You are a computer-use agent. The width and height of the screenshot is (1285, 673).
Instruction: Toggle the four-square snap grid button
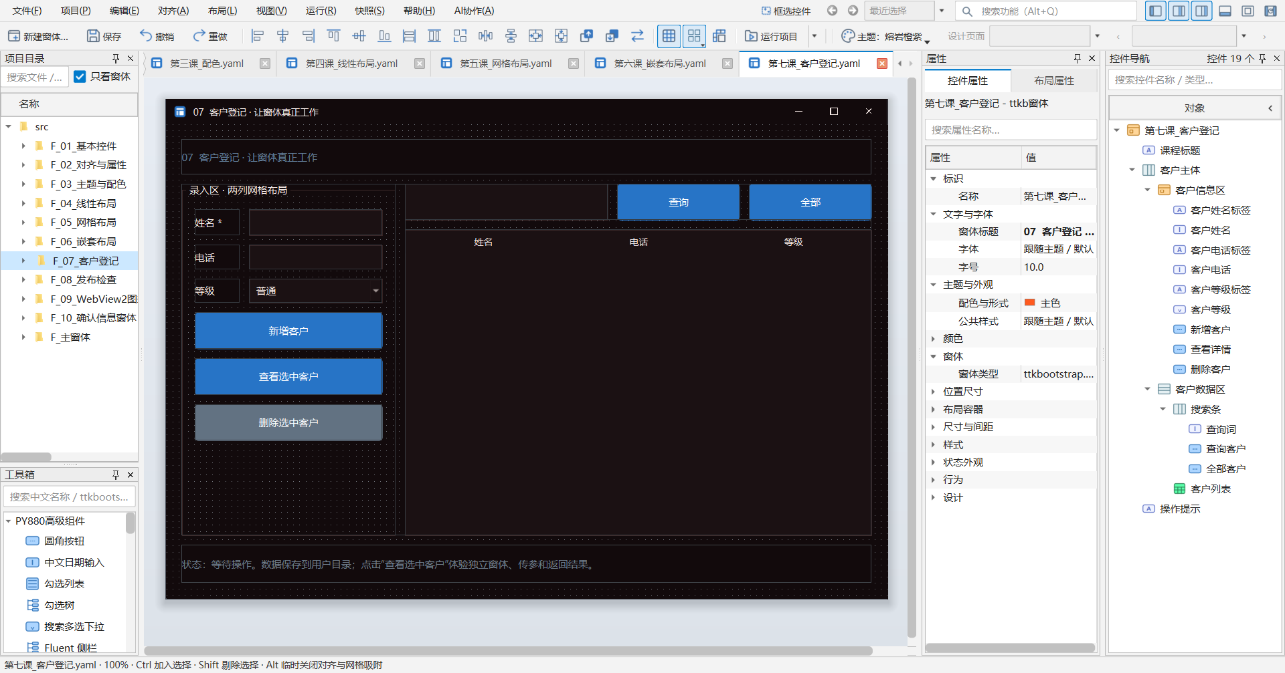(694, 36)
